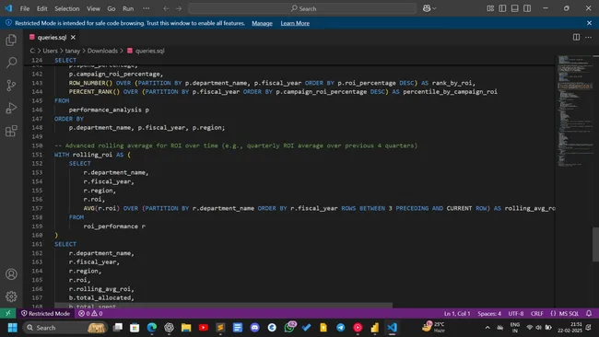599x337 pixels.
Task: Click the VS Code logo in title bar
Action: pos(8,8)
